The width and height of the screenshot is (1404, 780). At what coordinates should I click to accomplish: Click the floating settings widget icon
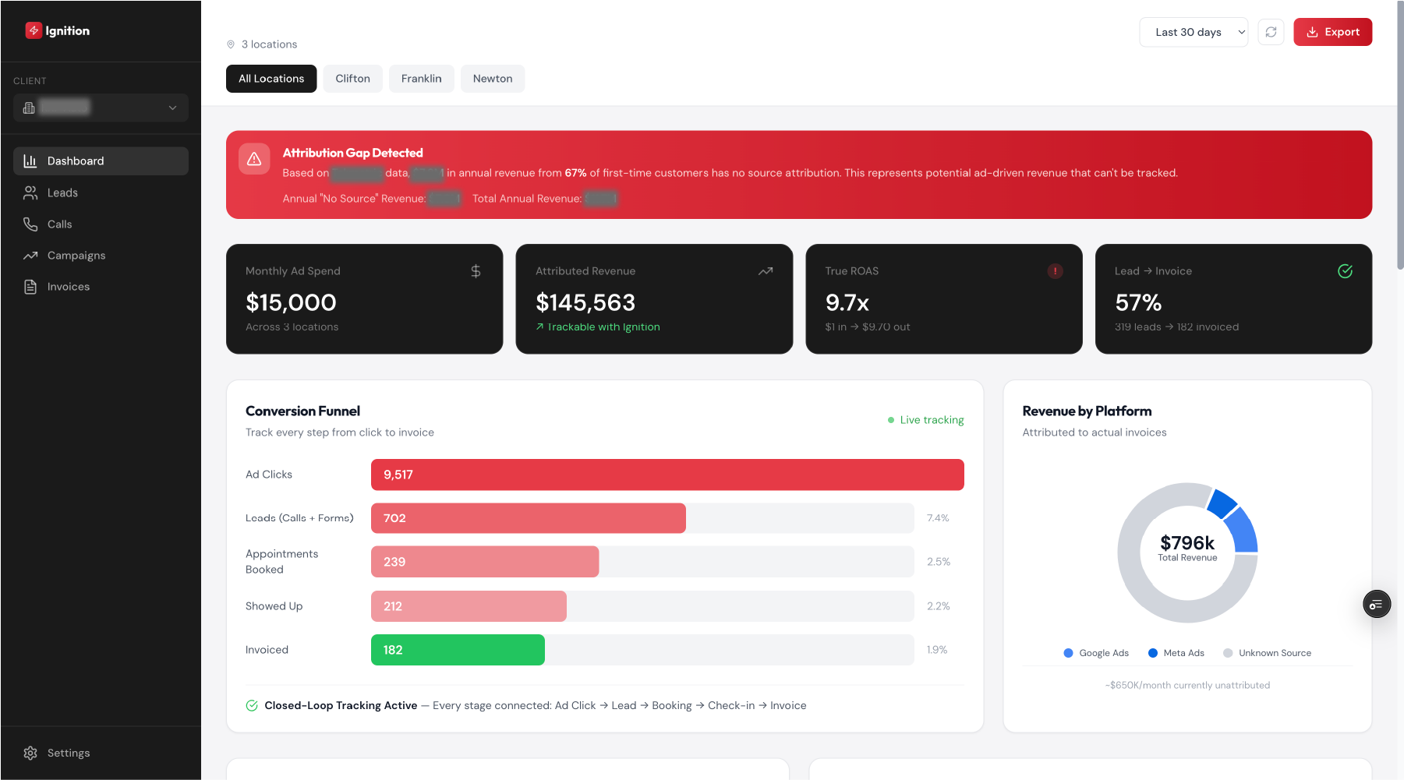click(x=1376, y=605)
